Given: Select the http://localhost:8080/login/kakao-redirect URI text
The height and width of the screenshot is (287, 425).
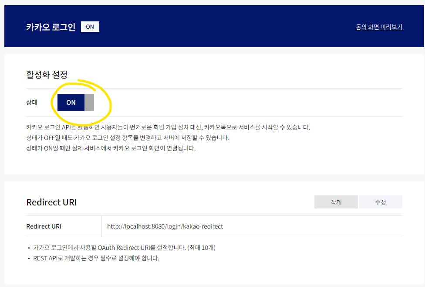Looking at the screenshot, I should tap(165, 226).
